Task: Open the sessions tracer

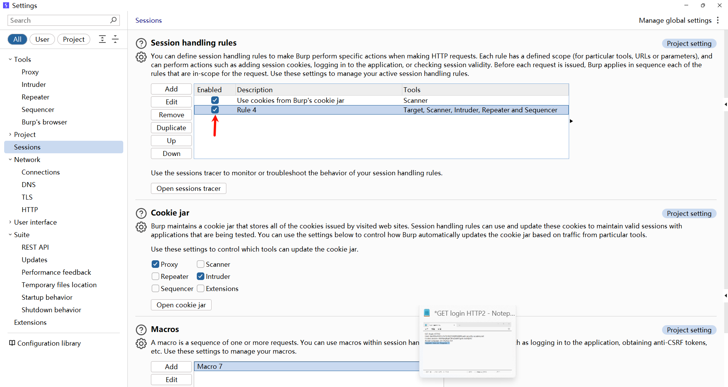Action: point(188,189)
